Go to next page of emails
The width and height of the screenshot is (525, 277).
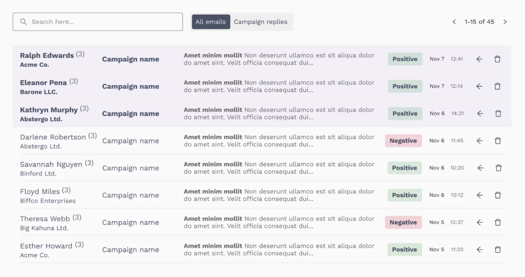tap(505, 22)
